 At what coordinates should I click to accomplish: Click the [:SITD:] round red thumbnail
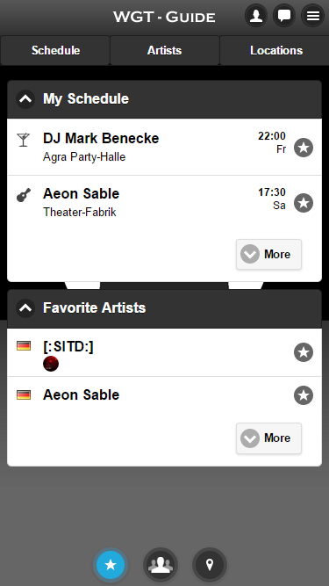pos(51,364)
